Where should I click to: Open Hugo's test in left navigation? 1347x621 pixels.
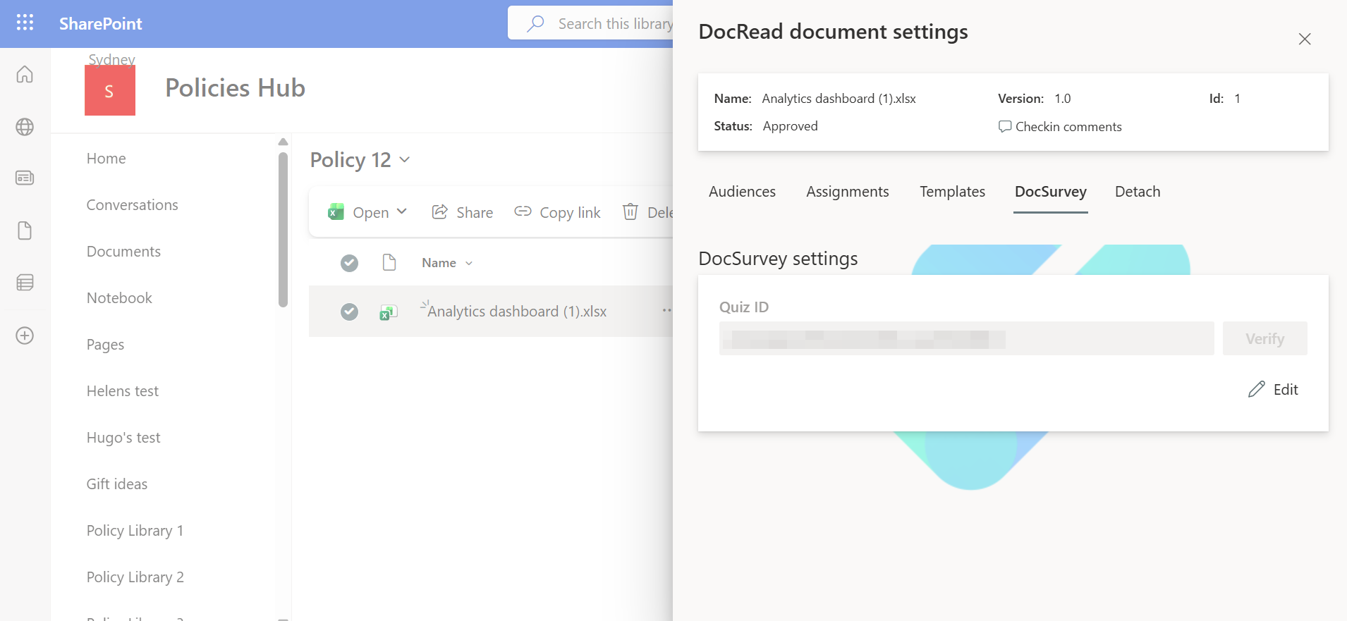click(x=123, y=438)
